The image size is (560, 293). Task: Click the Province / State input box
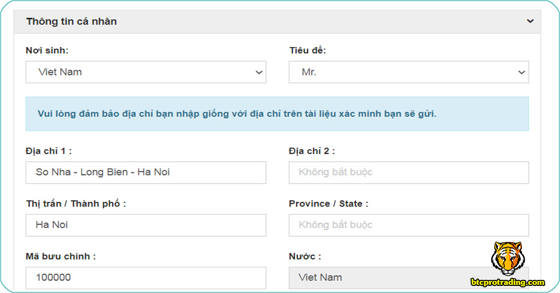tap(408, 225)
